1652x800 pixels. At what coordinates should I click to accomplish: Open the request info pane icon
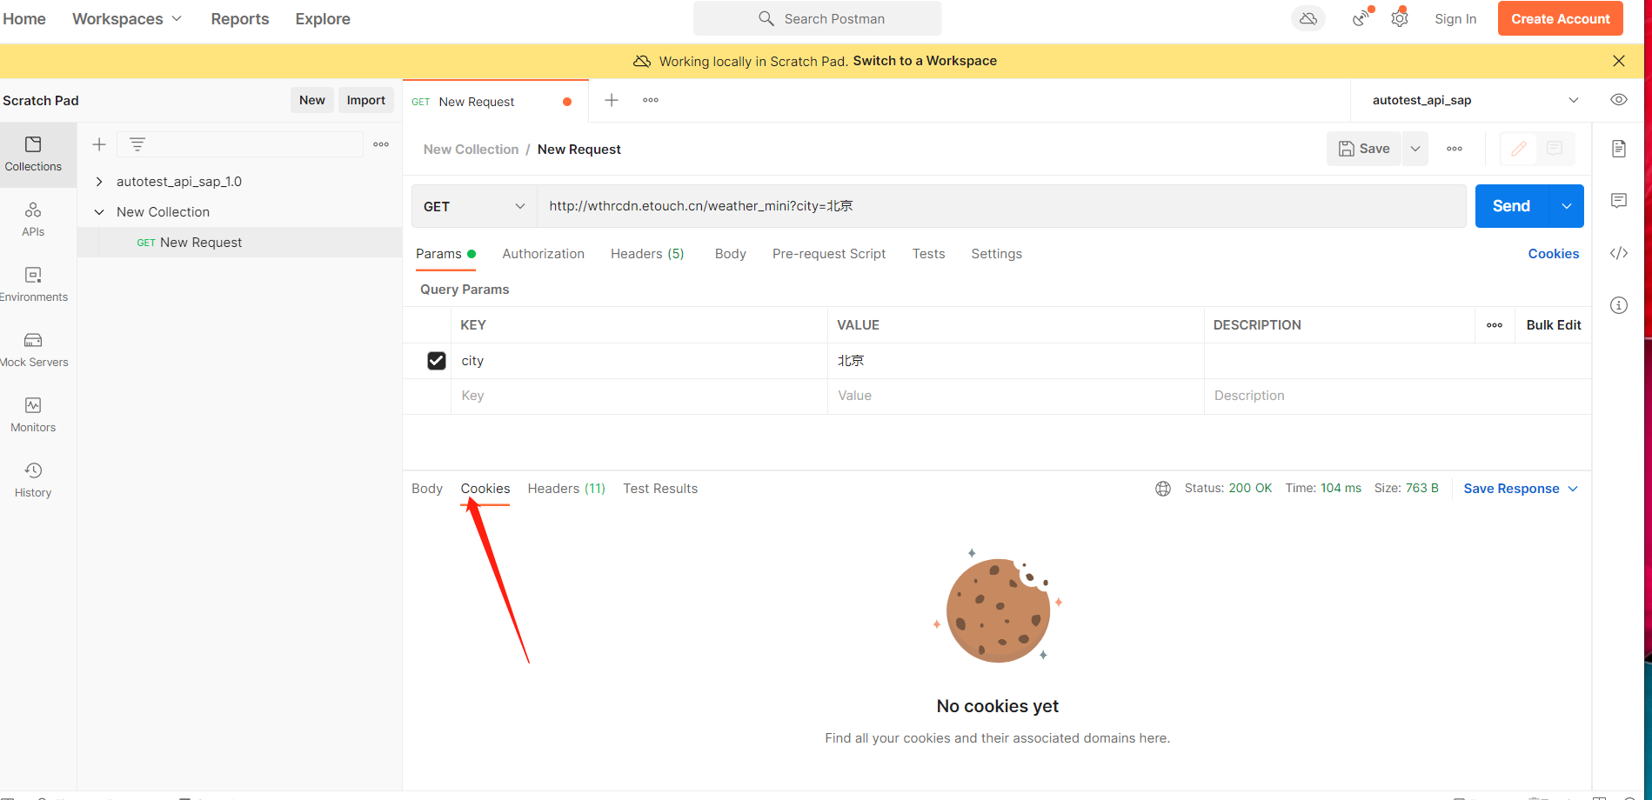pos(1619,305)
